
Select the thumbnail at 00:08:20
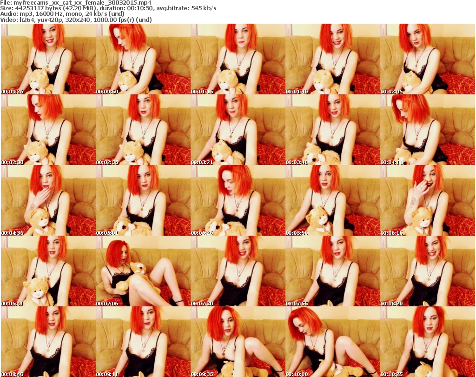[x=428, y=271]
